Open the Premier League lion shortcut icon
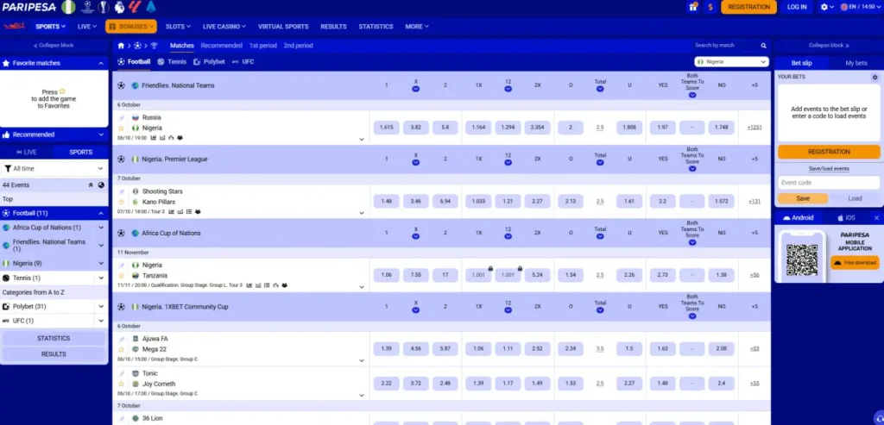The width and height of the screenshot is (884, 425). click(x=118, y=7)
